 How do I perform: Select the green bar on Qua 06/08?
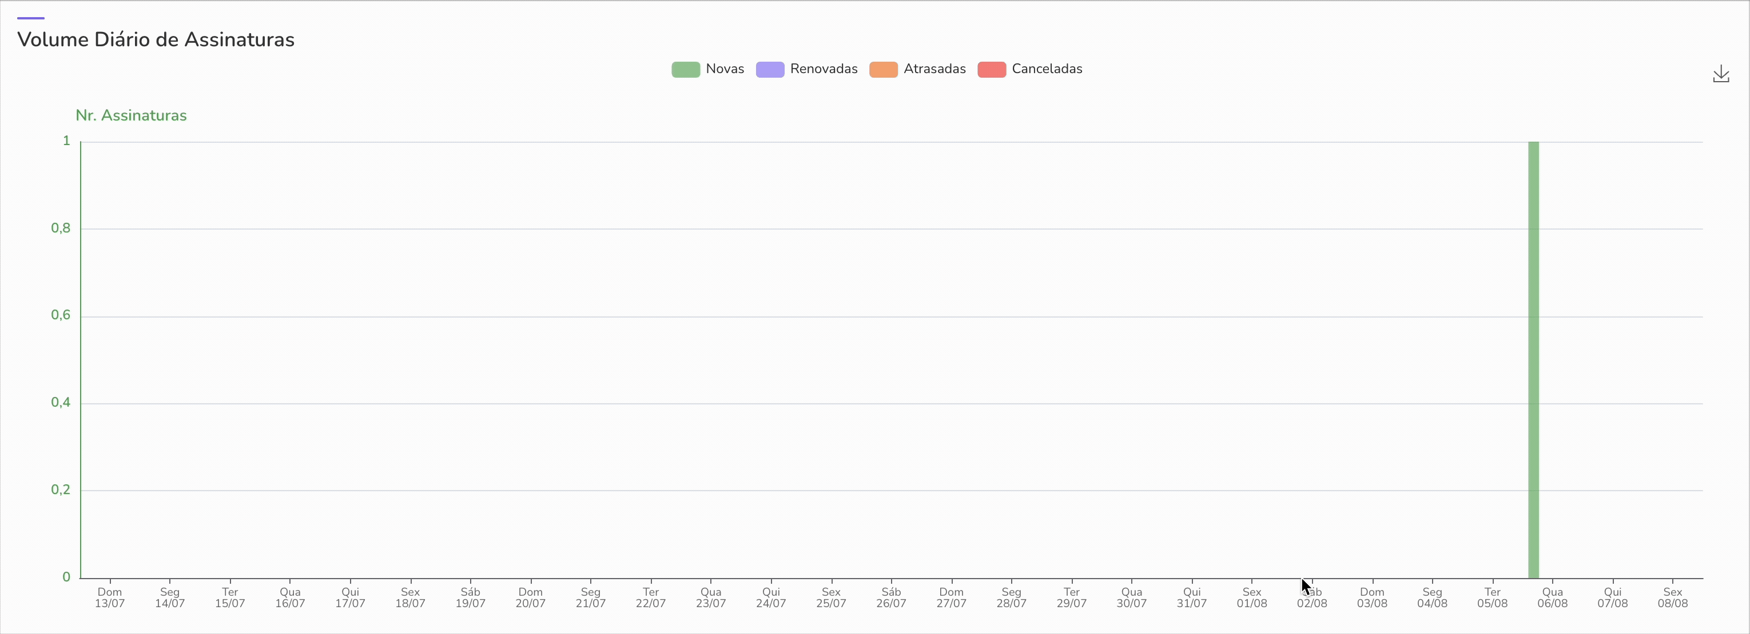(1534, 360)
